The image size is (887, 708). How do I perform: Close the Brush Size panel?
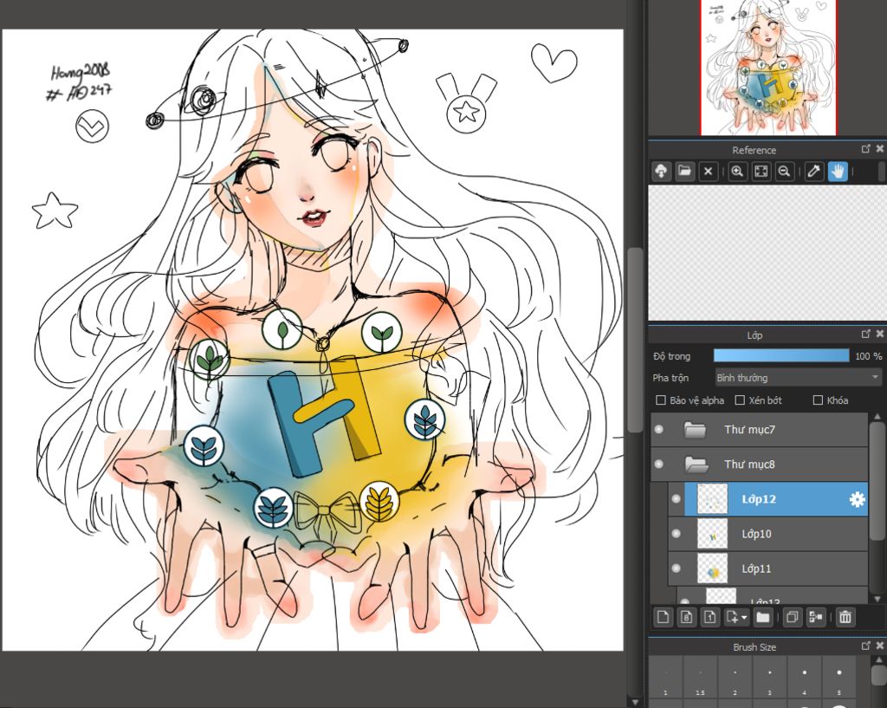coord(880,646)
